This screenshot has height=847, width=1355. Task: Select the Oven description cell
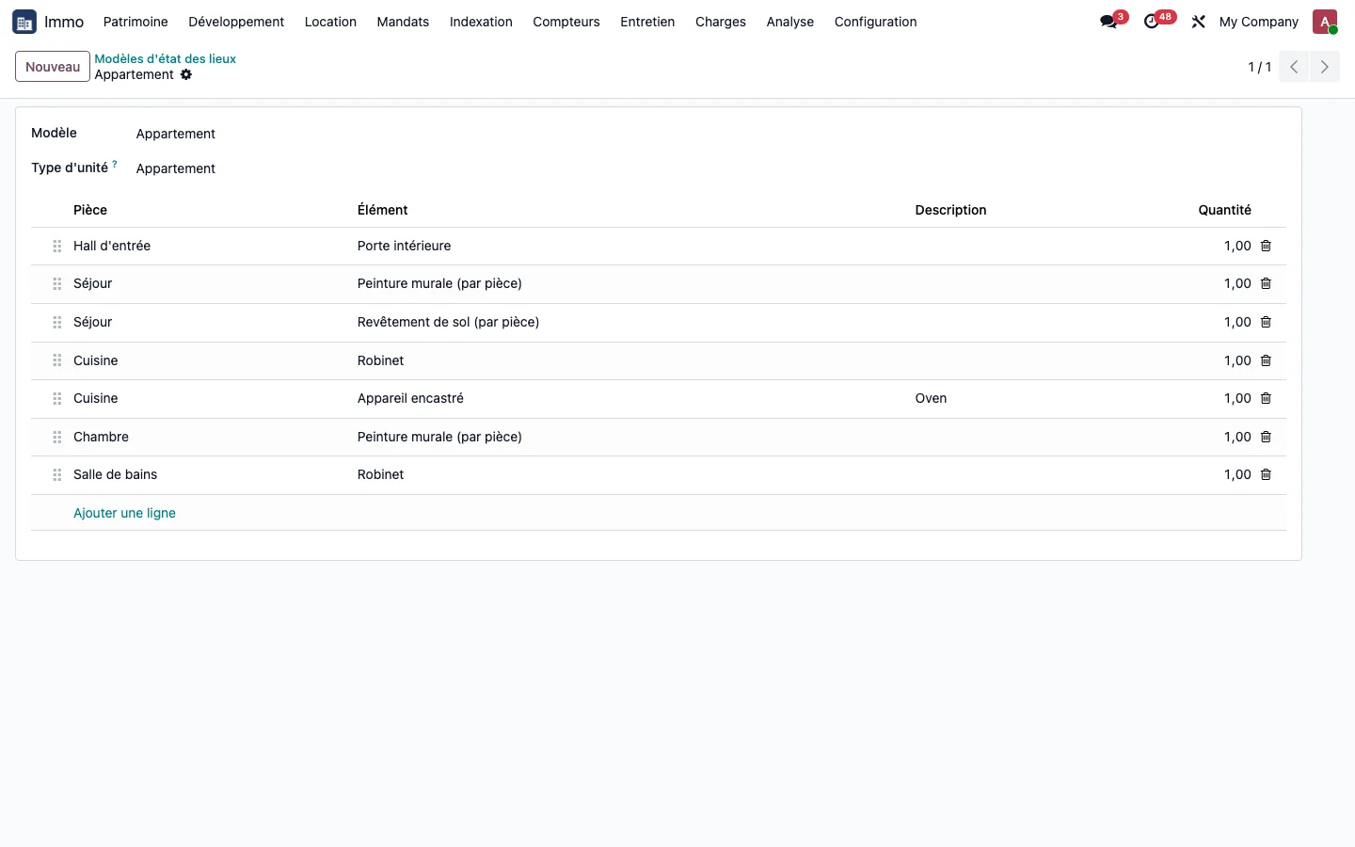[931, 398]
